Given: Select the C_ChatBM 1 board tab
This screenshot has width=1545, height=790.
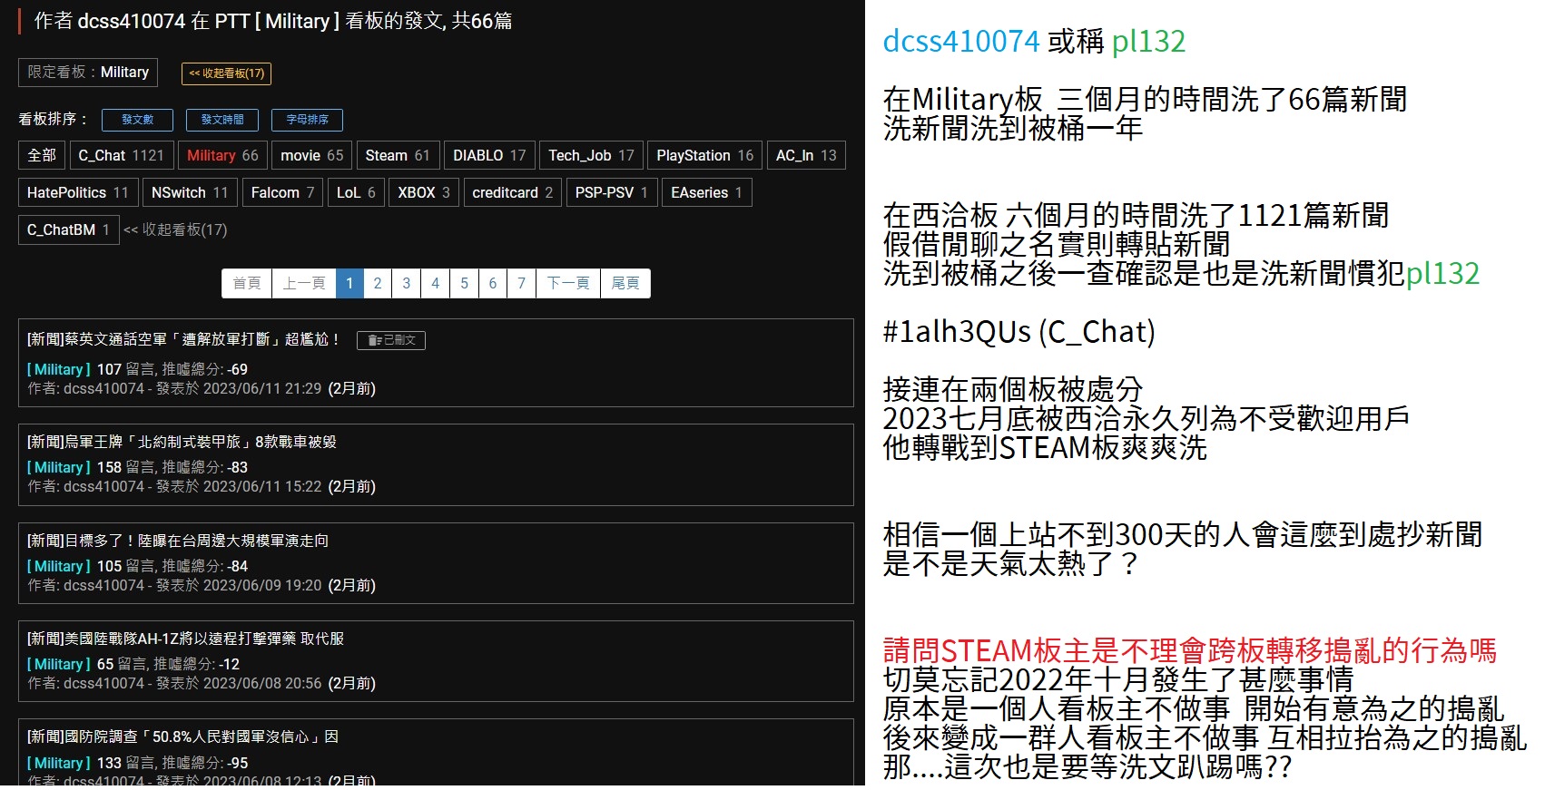Looking at the screenshot, I should pyautogui.click(x=68, y=229).
